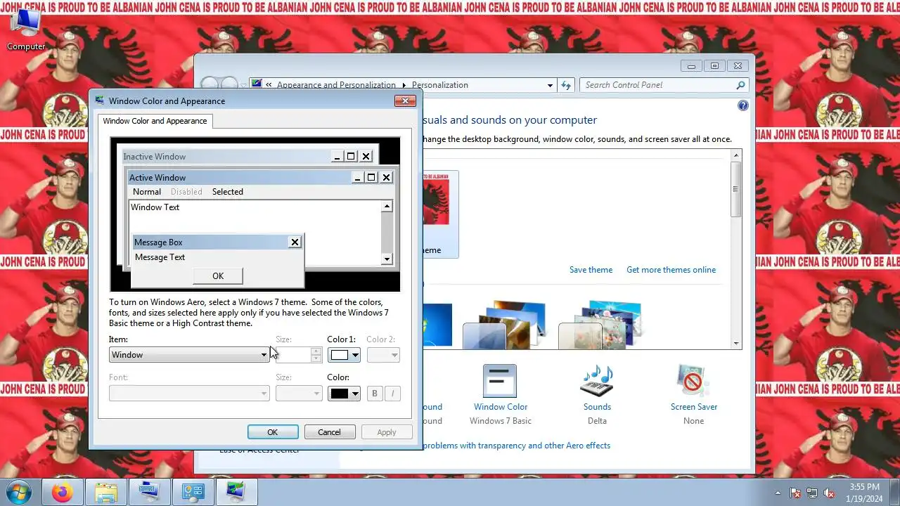Show hidden system tray icons
This screenshot has width=900, height=506.
coord(778,493)
